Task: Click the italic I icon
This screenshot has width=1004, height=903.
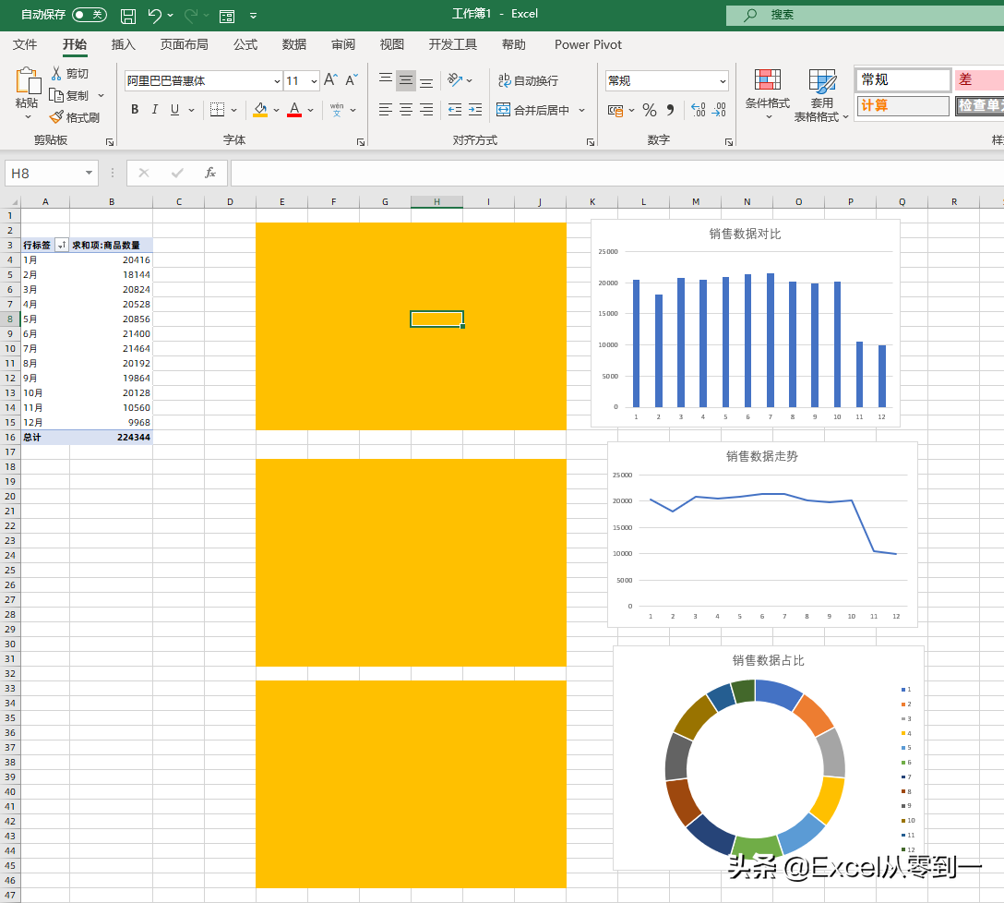Action: click(x=154, y=110)
